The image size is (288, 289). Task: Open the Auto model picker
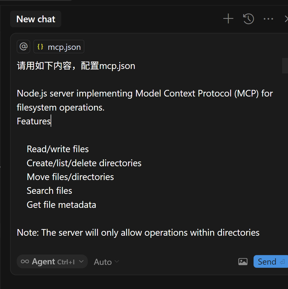106,262
